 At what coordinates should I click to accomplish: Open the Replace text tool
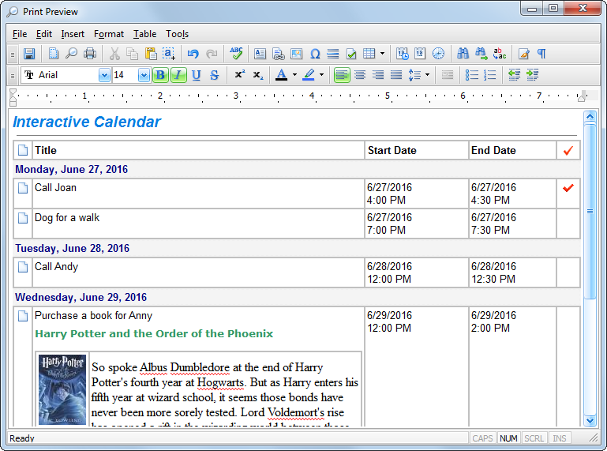[500, 54]
